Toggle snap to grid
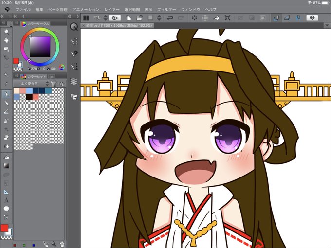The image size is (331, 248). tap(298, 18)
